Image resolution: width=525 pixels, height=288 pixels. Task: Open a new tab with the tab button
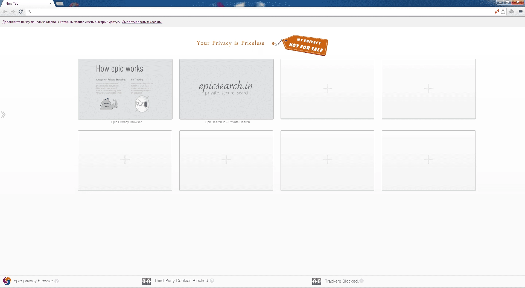click(x=60, y=4)
